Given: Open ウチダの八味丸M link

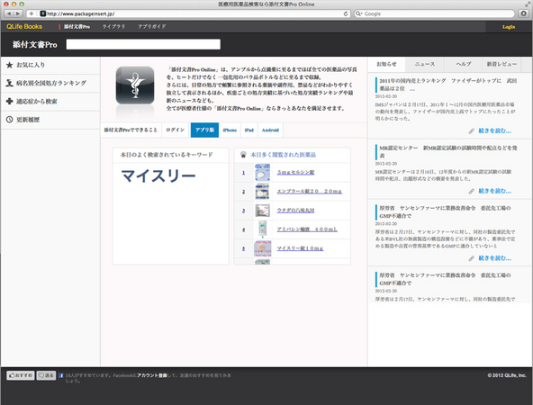Looking at the screenshot, I should tap(295, 211).
